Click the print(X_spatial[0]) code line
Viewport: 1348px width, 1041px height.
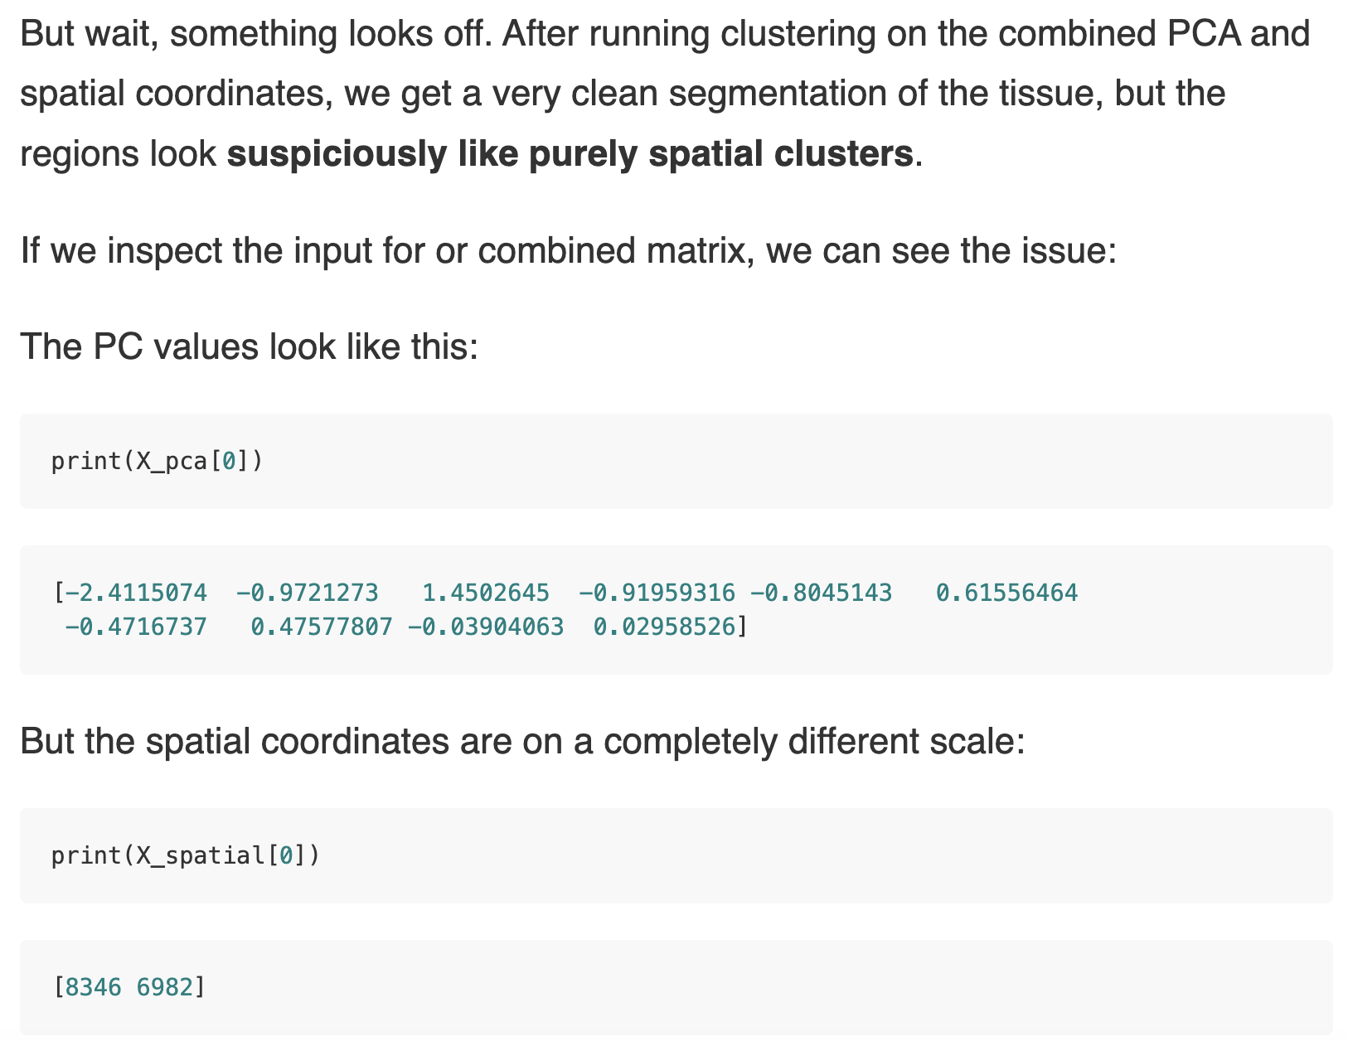[186, 855]
